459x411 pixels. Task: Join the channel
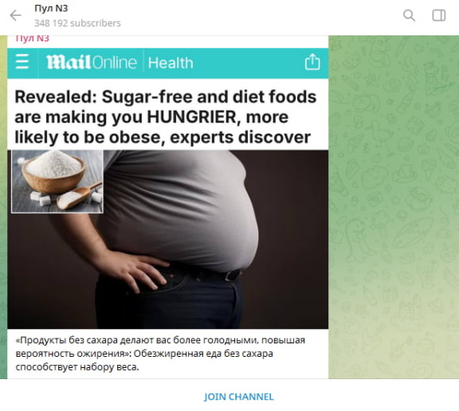[x=238, y=397]
